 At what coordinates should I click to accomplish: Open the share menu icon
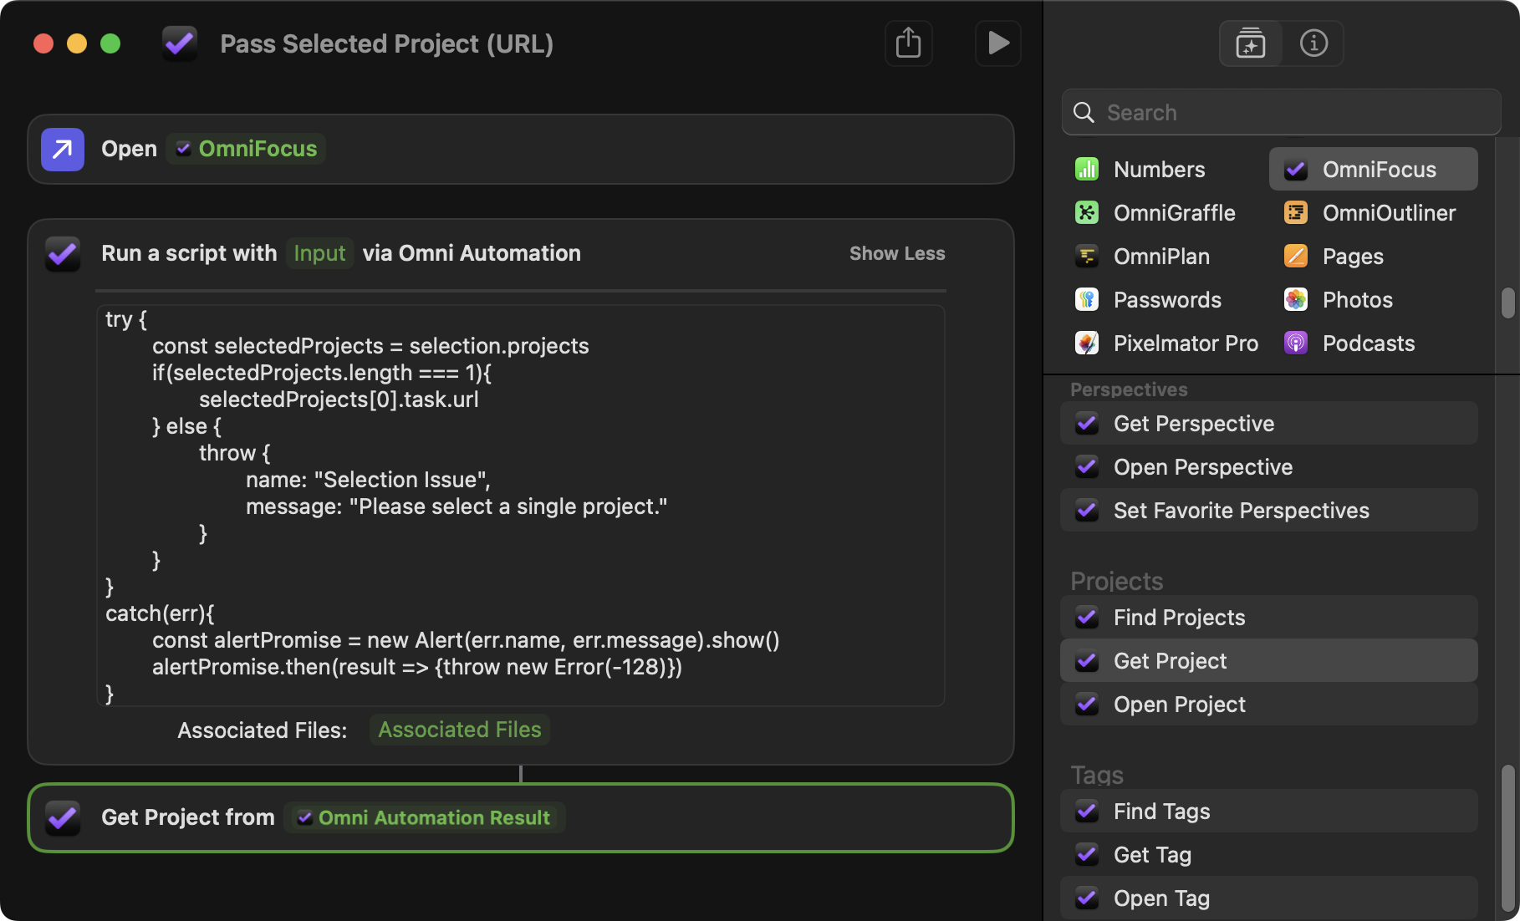(x=909, y=43)
